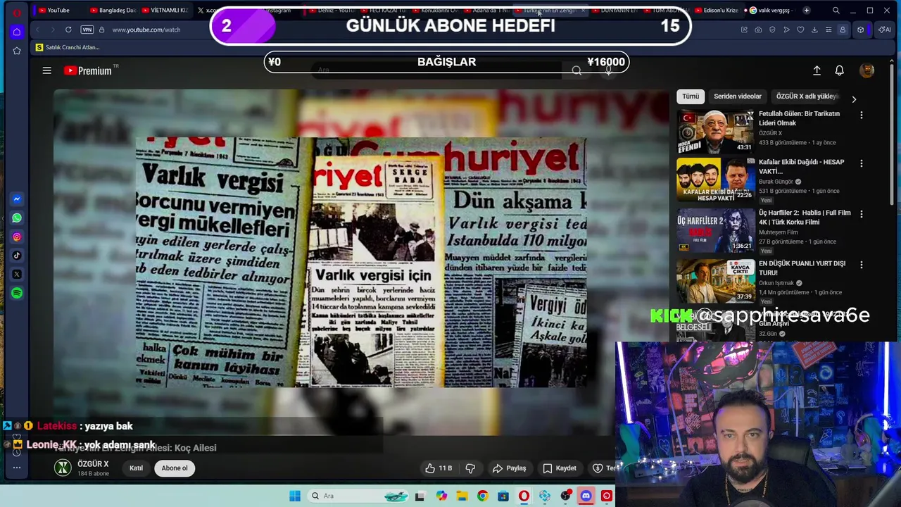Open options for EN DÜŞÜK PUANLI video
Screen dimensions: 901x507
(861, 264)
